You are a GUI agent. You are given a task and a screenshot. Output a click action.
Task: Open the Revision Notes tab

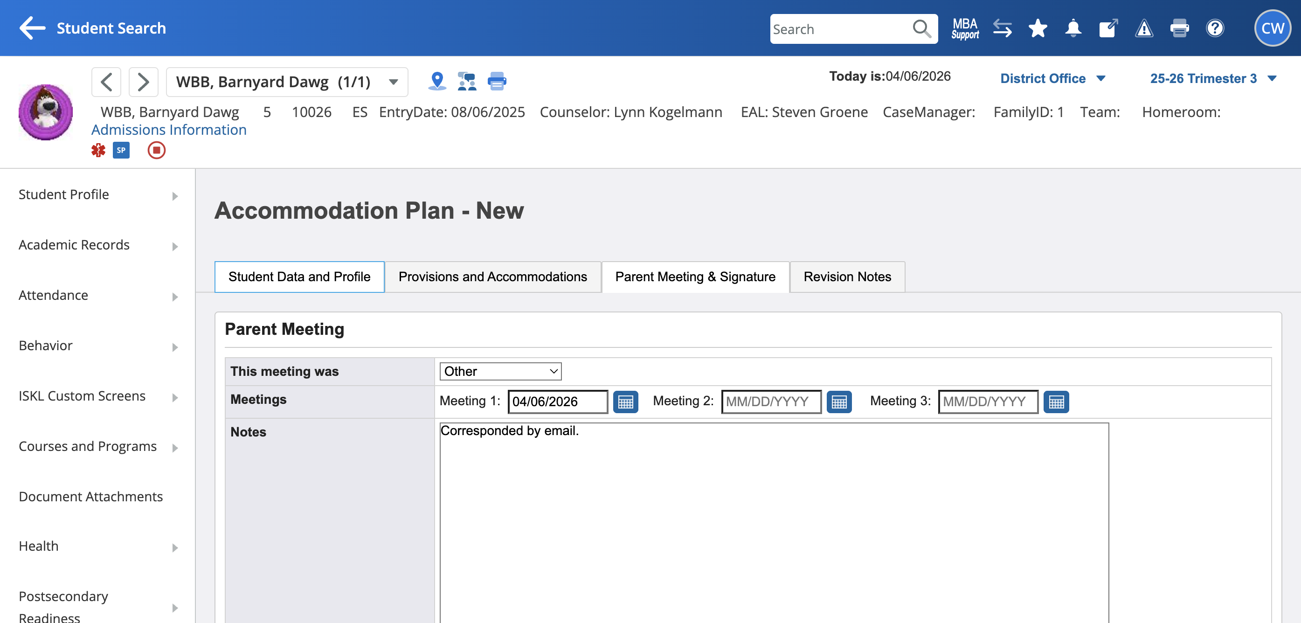(847, 277)
